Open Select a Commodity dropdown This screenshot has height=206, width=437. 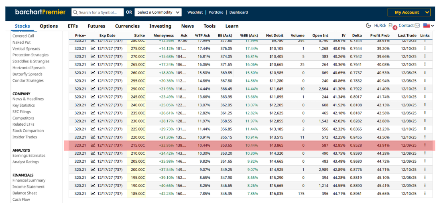(x=158, y=12)
